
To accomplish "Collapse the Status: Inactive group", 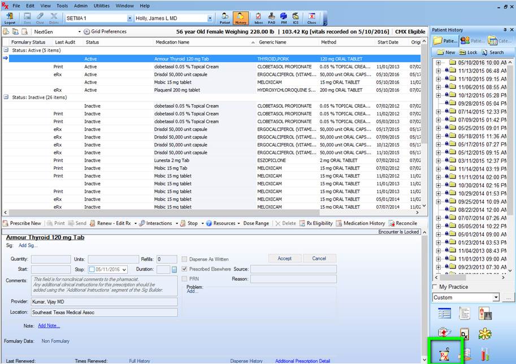I will pos(6,97).
